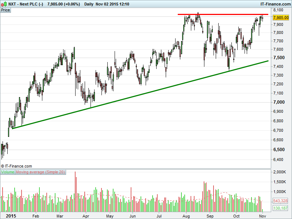Click the © IT-Finance.com copyright text
Screen dimensions: 292x219
[x=16, y=166]
